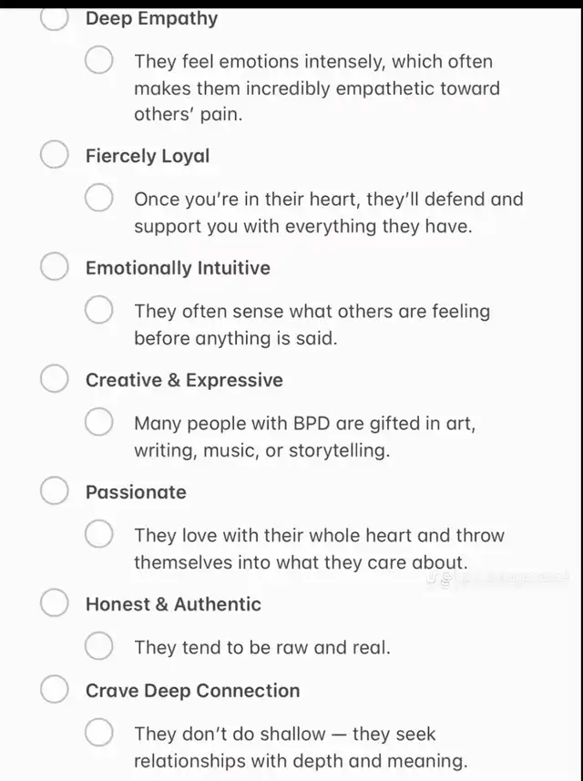Check the 'Many people with BPD' sub-item
Image resolution: width=583 pixels, height=781 pixels.
98,422
